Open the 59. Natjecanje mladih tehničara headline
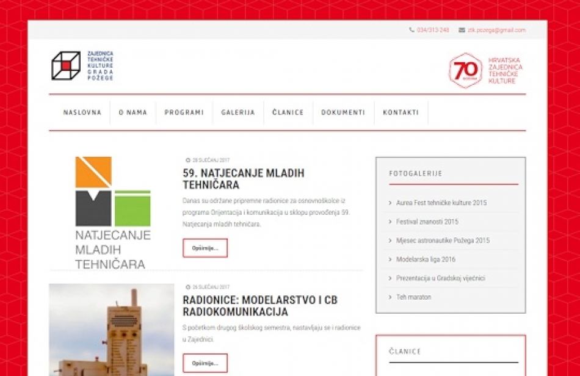 [x=243, y=179]
